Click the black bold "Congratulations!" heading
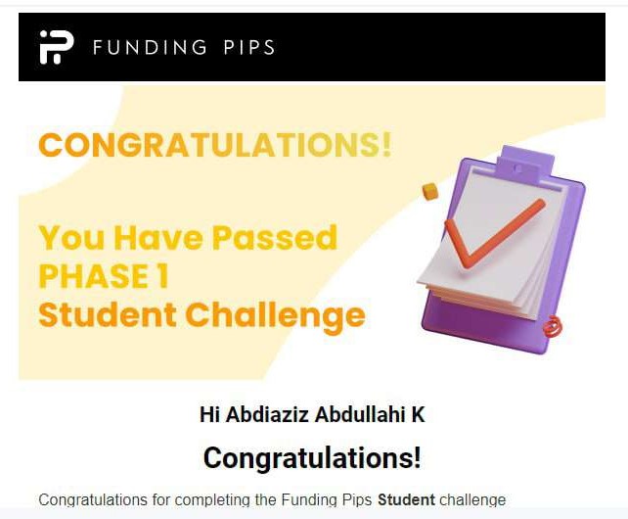 [x=312, y=457]
